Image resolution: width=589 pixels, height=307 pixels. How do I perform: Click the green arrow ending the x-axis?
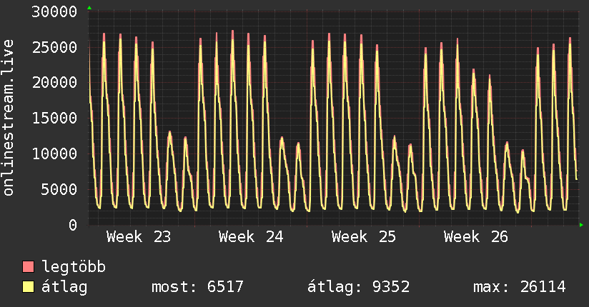click(x=581, y=225)
